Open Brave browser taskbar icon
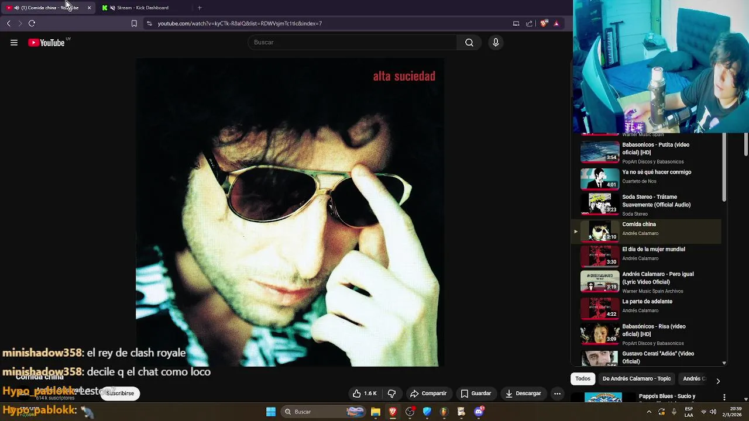This screenshot has height=421, width=749. coord(393,412)
